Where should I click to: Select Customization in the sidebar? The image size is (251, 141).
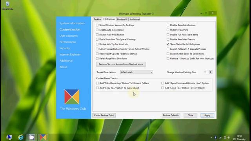coord(70,30)
